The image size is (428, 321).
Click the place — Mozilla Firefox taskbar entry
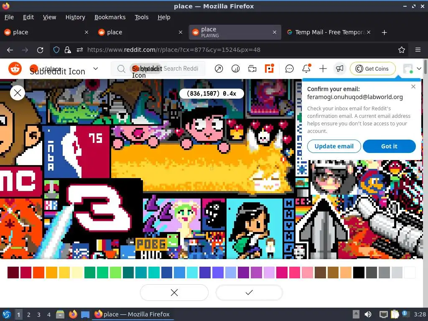132,314
